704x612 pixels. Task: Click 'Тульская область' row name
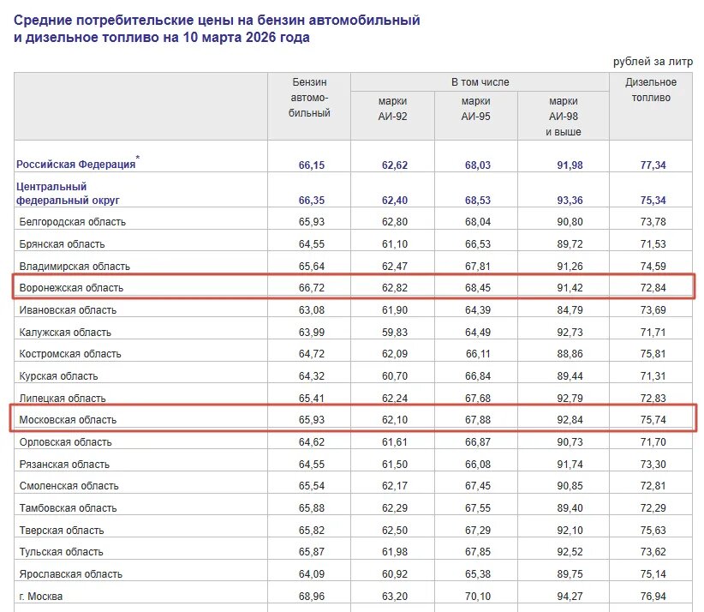click(x=61, y=552)
